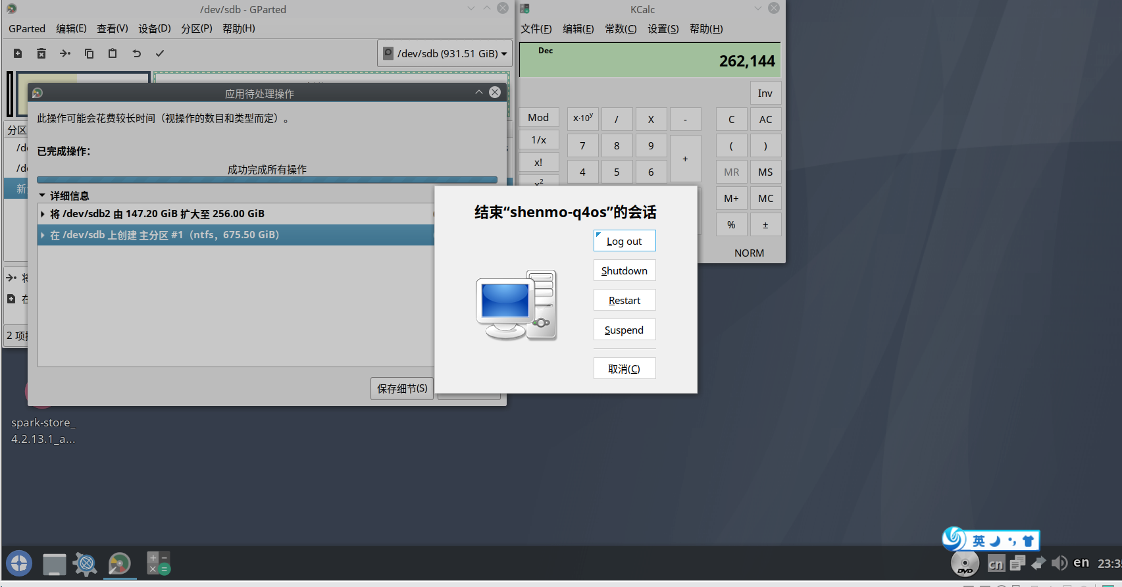Screen dimensions: 1122x587
Task: Click the 取消(C) cancel button
Action: (x=624, y=369)
